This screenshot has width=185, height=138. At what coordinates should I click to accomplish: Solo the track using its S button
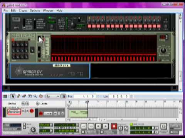(x=27, y=111)
